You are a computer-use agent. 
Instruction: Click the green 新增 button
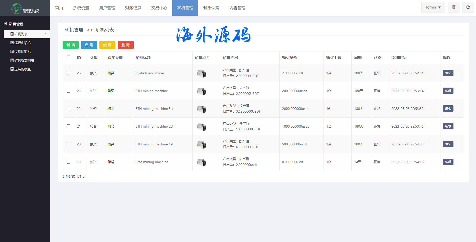[x=71, y=45]
